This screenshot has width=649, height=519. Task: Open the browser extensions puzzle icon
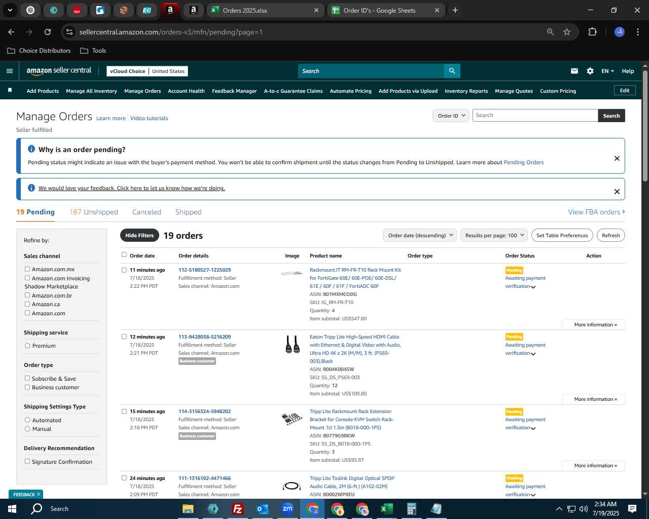click(x=592, y=32)
